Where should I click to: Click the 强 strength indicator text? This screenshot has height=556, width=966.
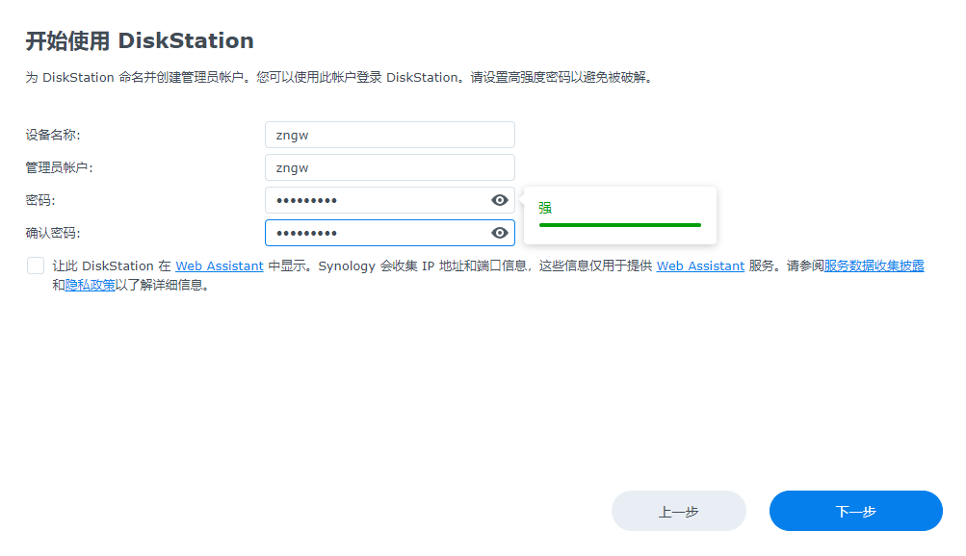tap(545, 208)
